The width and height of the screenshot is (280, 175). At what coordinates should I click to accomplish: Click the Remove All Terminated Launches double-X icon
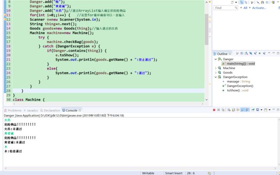coord(223,110)
